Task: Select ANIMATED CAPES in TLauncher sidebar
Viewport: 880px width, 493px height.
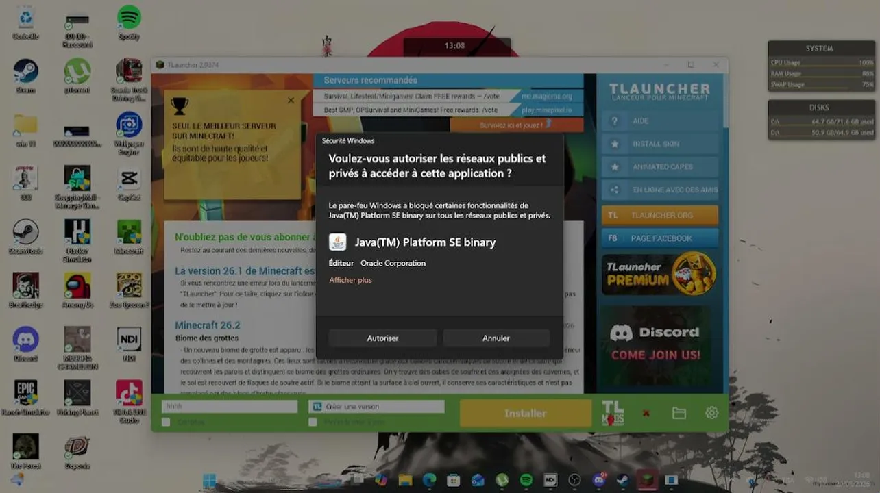Action: pos(660,166)
